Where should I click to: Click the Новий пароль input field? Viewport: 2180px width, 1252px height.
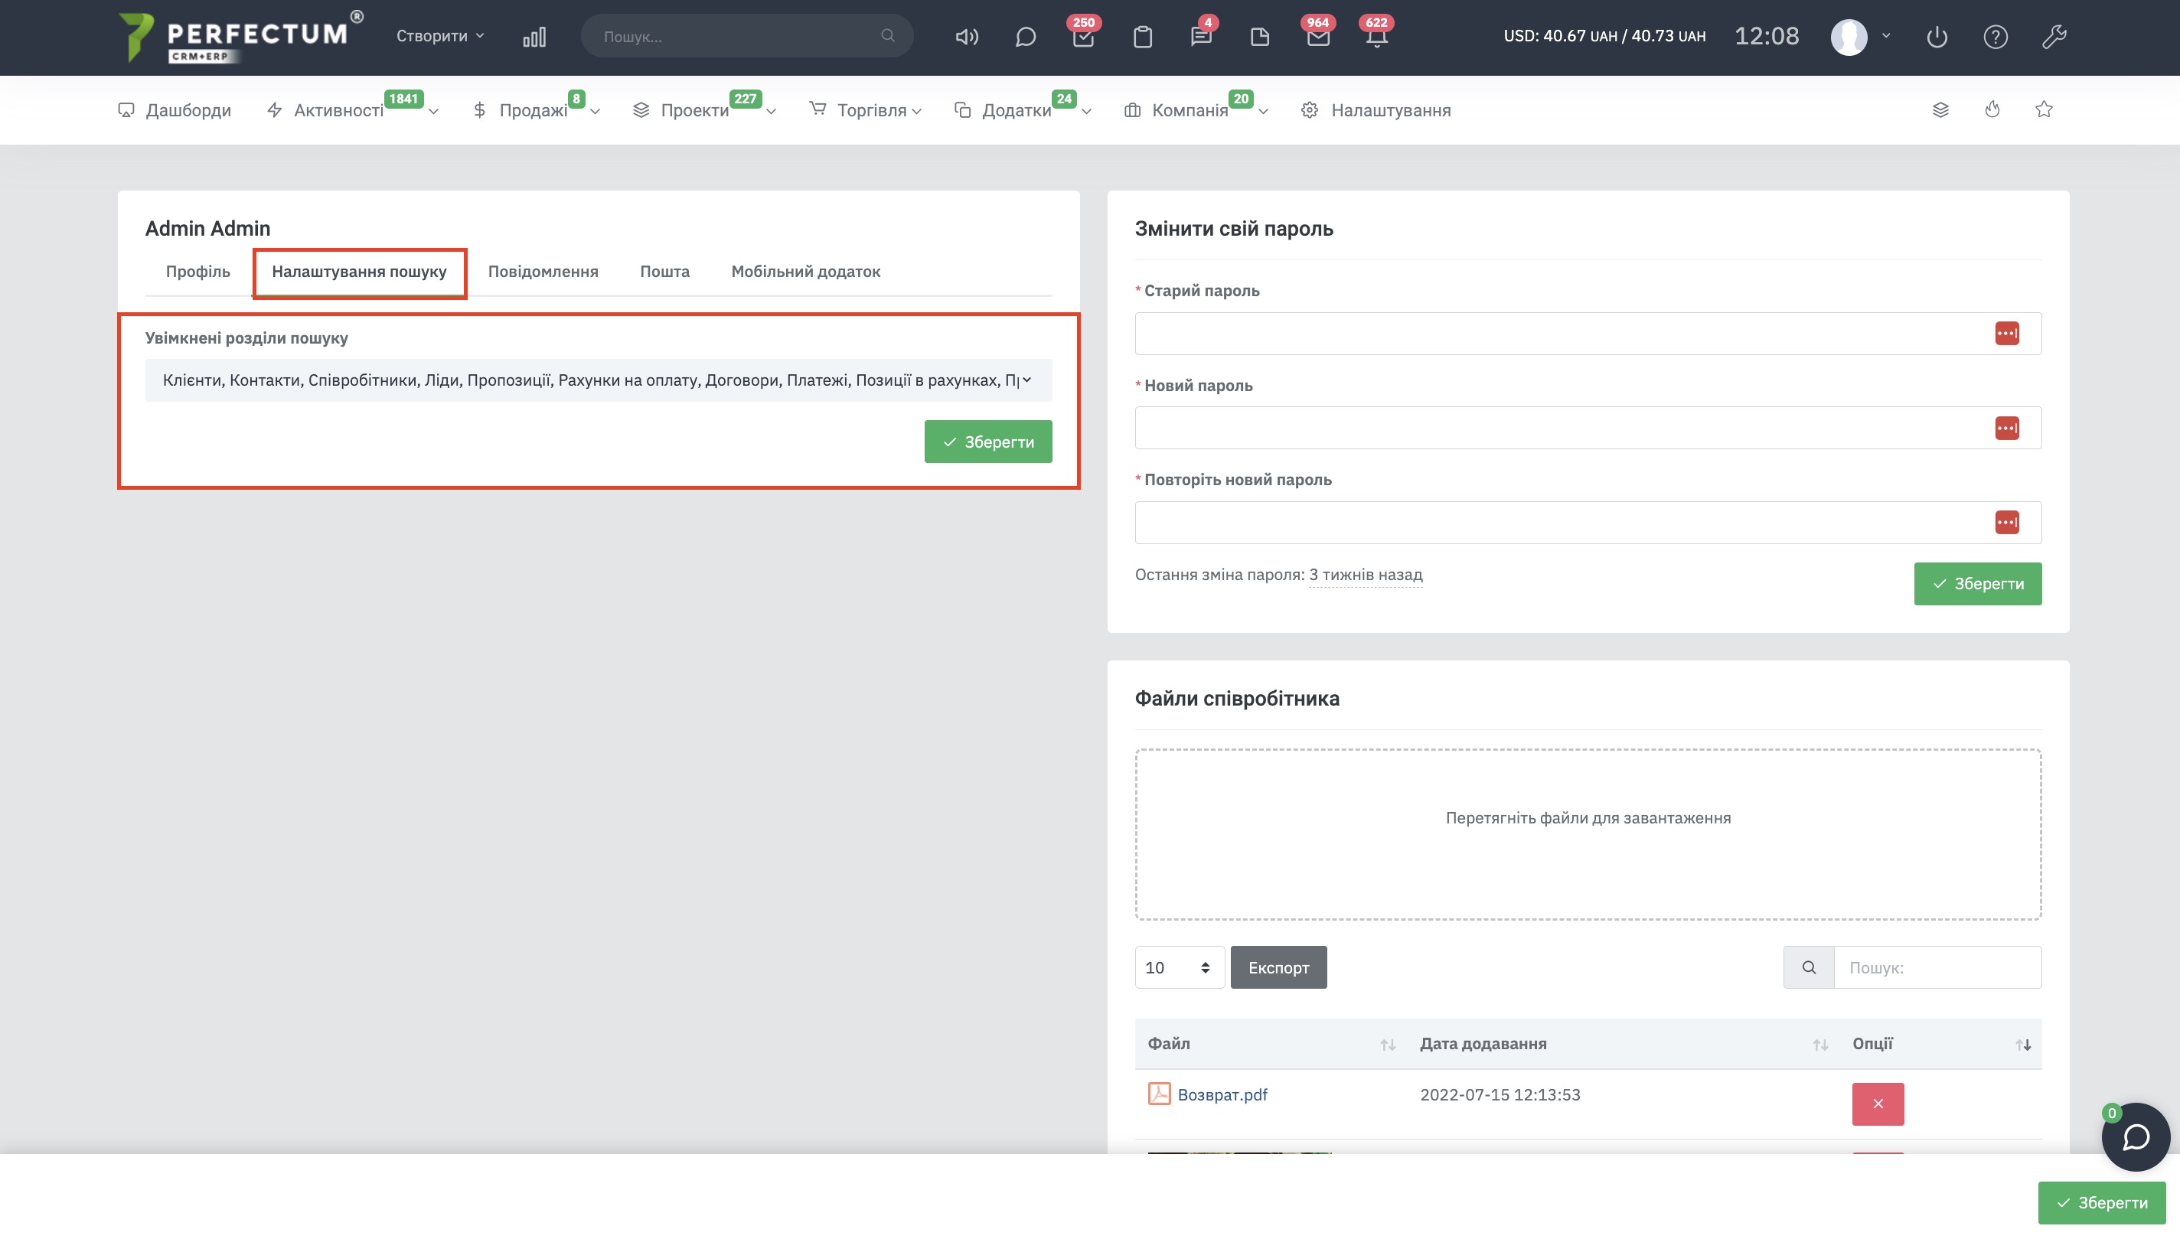pos(1561,429)
